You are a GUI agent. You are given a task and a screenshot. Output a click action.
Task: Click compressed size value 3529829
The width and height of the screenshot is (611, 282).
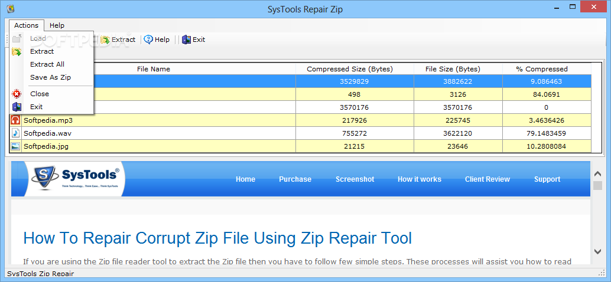[x=355, y=81]
